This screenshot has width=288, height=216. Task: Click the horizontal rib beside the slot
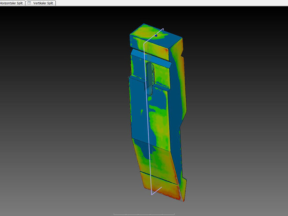161,88
